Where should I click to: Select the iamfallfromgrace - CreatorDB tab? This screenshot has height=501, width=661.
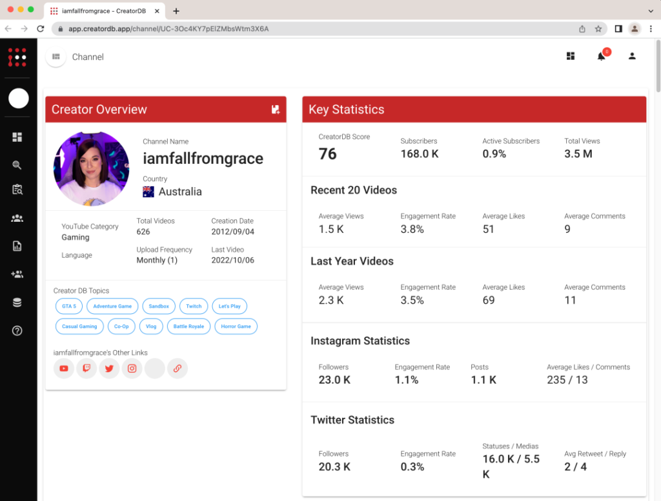[104, 11]
